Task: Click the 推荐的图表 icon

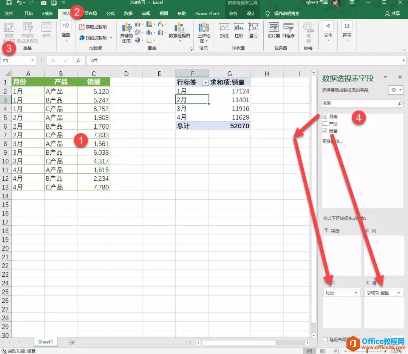Action: [x=127, y=32]
